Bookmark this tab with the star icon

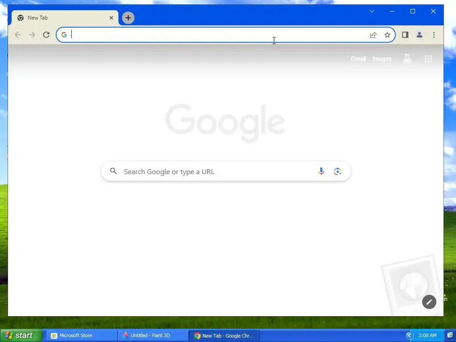pos(387,35)
